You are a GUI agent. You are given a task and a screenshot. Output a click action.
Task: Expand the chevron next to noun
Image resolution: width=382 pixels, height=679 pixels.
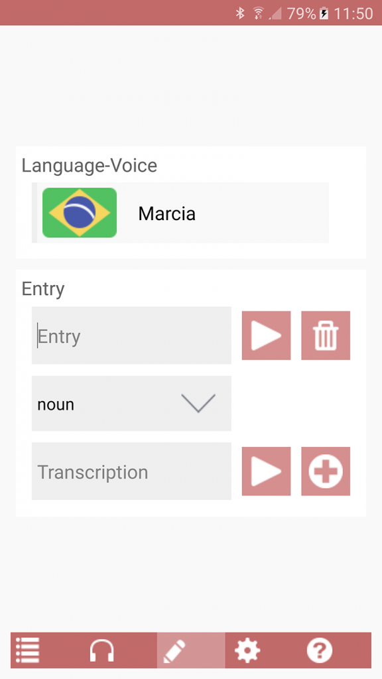(198, 403)
